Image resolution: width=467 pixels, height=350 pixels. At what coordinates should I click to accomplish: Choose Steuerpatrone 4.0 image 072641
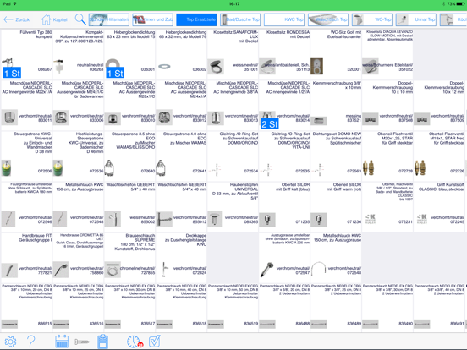pyautogui.click(x=161, y=168)
